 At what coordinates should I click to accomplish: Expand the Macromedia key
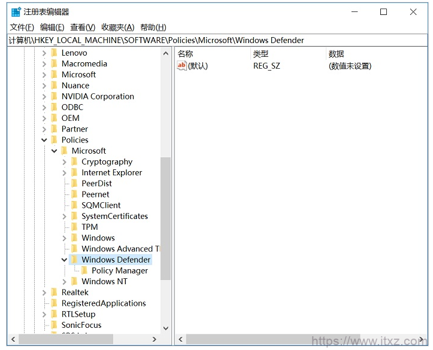44,64
